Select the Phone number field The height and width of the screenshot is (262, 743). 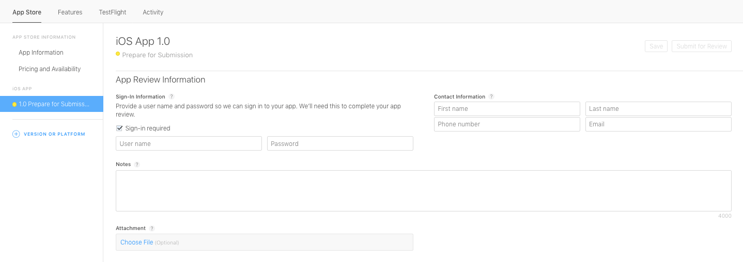pos(507,124)
